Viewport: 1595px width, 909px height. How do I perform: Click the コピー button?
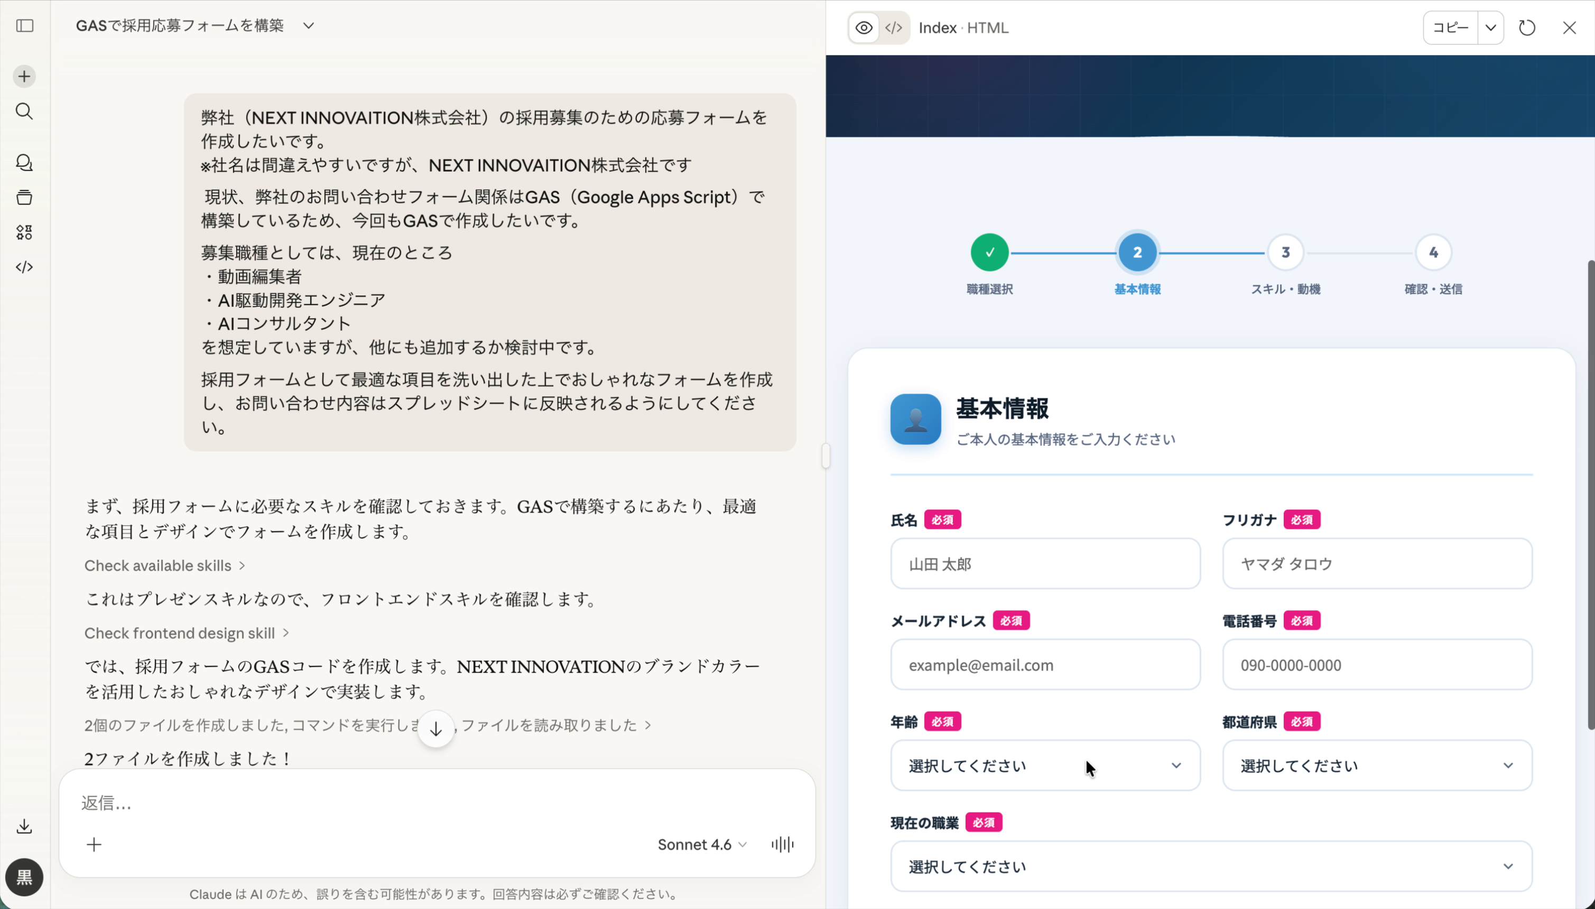(1450, 27)
